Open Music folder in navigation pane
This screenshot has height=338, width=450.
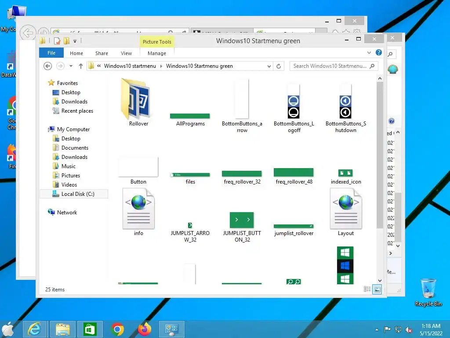tap(64, 166)
